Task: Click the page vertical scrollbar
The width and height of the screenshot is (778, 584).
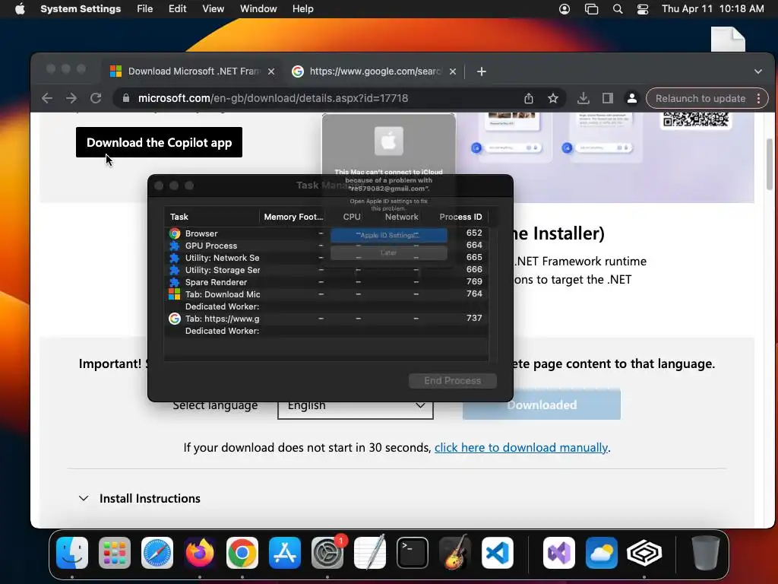Action: click(x=770, y=165)
